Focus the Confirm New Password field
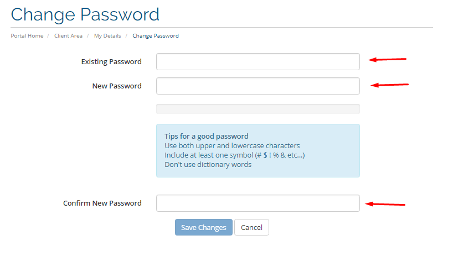453x272 pixels. pos(258,203)
